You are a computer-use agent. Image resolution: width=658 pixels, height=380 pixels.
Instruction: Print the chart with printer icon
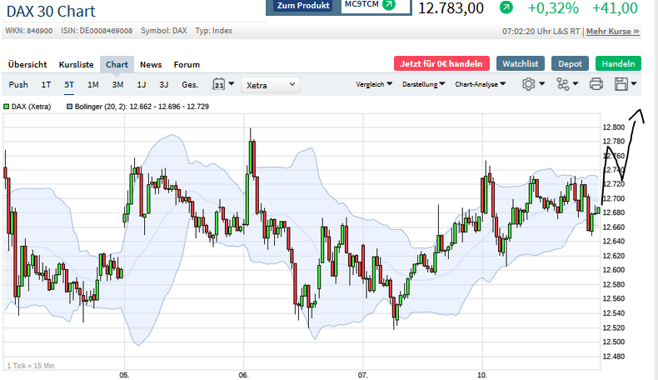(x=596, y=84)
